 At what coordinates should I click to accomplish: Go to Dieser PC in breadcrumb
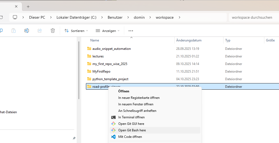tap(37, 17)
